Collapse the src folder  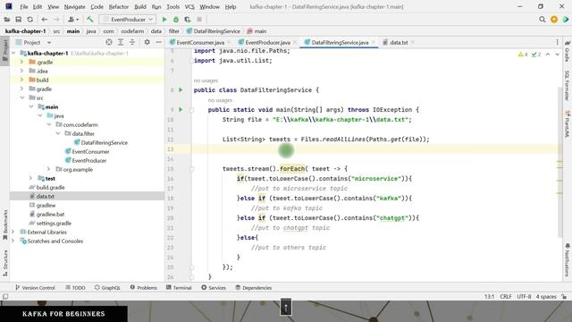click(21, 97)
